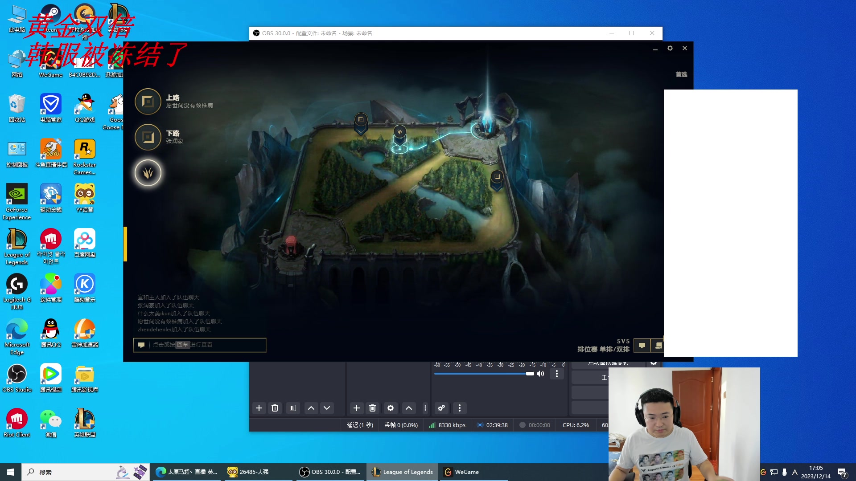This screenshot has width=856, height=481.
Task: Open the audio track options menu
Action: pyautogui.click(x=557, y=374)
